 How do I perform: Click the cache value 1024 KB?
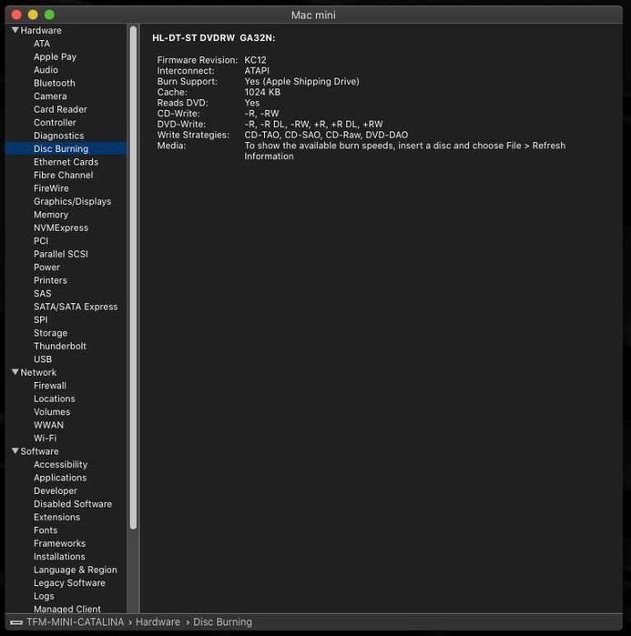(x=262, y=92)
